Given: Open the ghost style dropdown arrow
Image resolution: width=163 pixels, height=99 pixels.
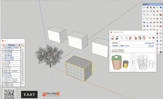Looking at the screenshot, I should tap(150, 46).
